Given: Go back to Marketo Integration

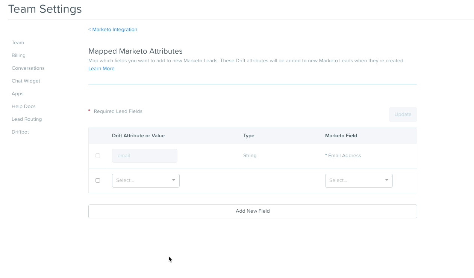Looking at the screenshot, I should point(113,30).
